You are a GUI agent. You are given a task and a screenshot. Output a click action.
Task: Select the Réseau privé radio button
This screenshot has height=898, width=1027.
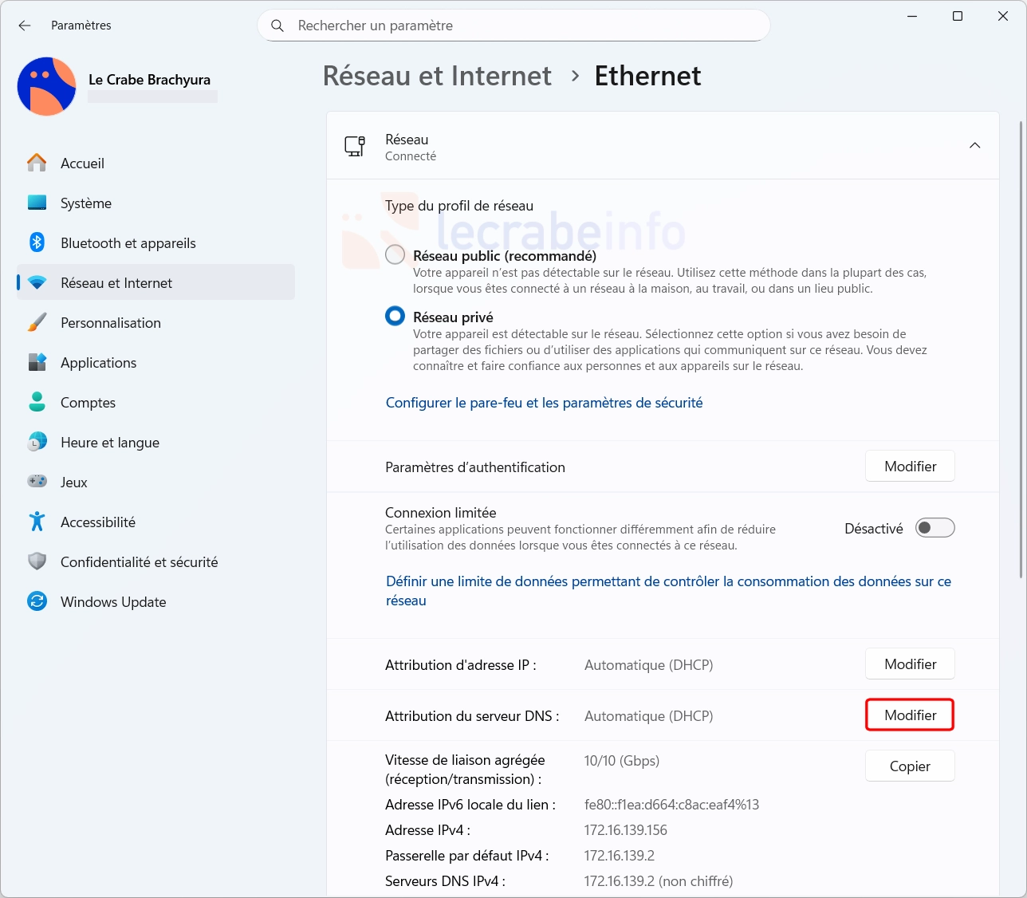tap(395, 317)
